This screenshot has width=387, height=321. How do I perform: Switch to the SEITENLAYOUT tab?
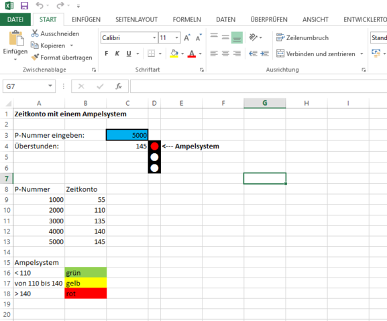[136, 19]
